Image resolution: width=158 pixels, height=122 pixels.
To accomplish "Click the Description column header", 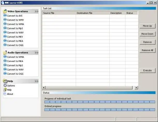I will [117, 13].
